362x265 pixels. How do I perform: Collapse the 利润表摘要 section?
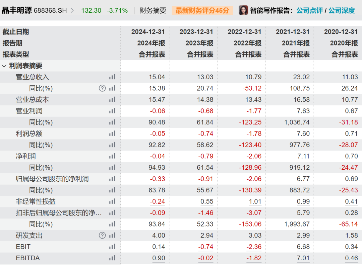pyautogui.click(x=4, y=66)
